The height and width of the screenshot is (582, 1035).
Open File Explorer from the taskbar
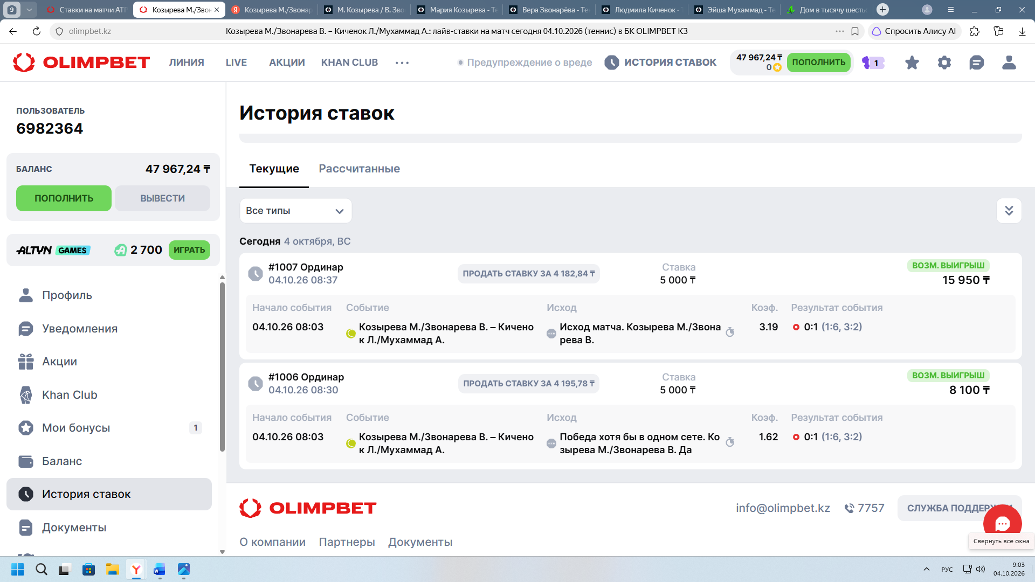[x=112, y=569]
